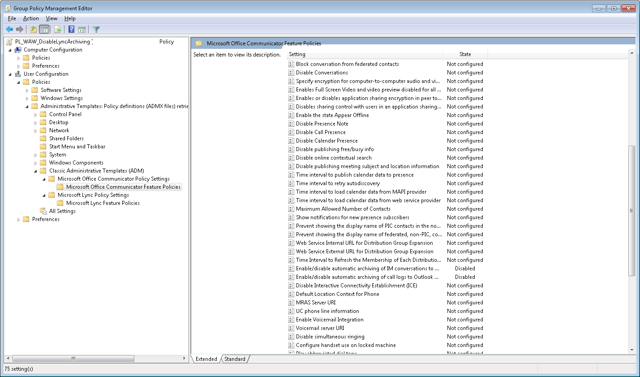Click the vertical scrollbar in settings list
640x377 pixels.
tap(632, 211)
